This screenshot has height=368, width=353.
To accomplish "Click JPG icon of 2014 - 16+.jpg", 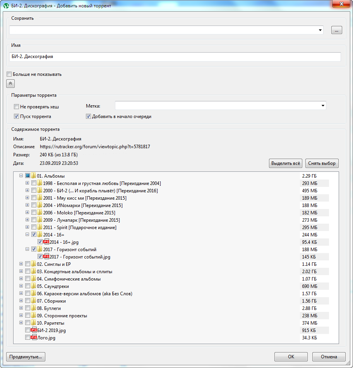I will (x=46, y=242).
